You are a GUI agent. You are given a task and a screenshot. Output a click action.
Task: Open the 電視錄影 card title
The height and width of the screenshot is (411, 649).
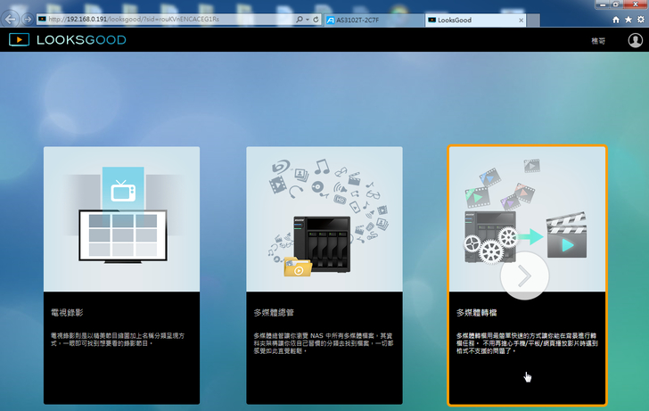tap(67, 314)
